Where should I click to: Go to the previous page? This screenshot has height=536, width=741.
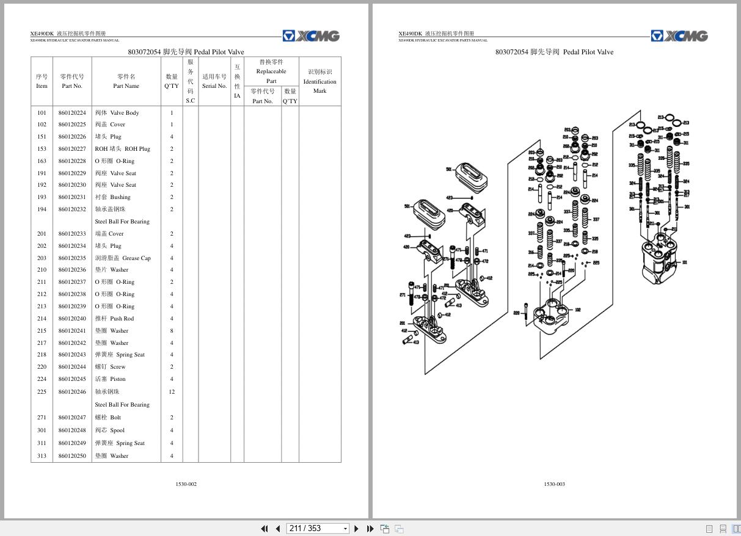(278, 529)
